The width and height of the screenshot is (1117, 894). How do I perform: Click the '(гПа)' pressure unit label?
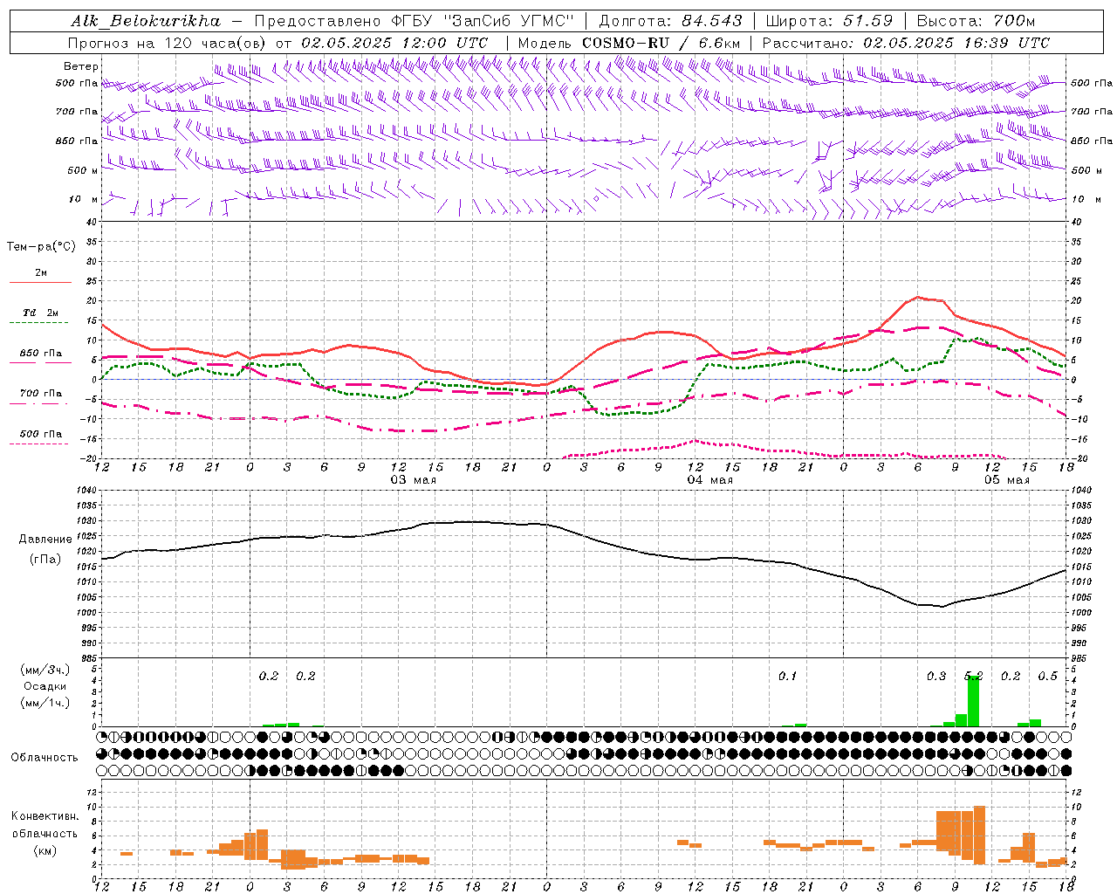(45, 559)
